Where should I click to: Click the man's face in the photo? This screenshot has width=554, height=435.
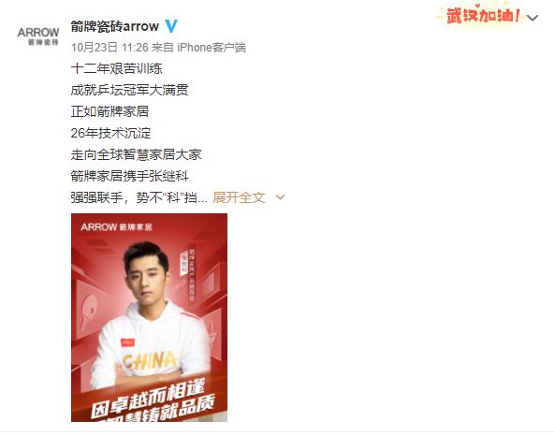147,275
